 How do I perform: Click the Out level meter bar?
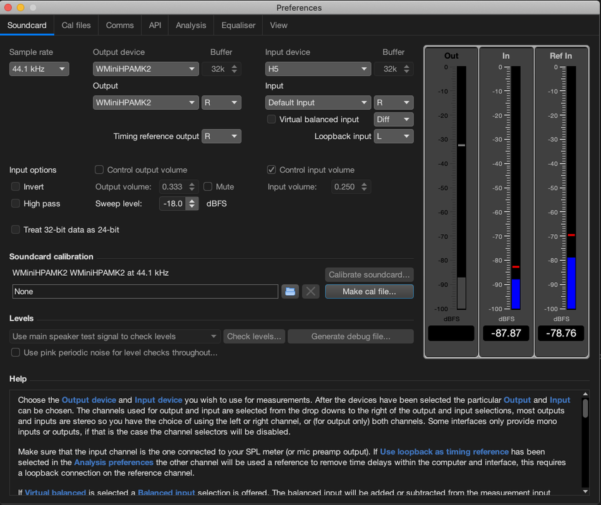pos(461,187)
